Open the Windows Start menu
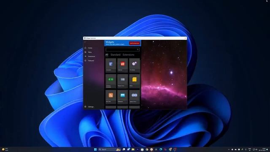This screenshot has height=152, width=270. tap(95, 149)
